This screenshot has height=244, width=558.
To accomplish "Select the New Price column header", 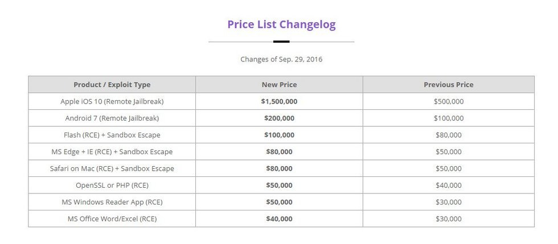I will click(279, 85).
